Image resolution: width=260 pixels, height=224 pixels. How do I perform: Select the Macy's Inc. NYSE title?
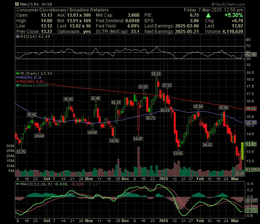point(34,4)
